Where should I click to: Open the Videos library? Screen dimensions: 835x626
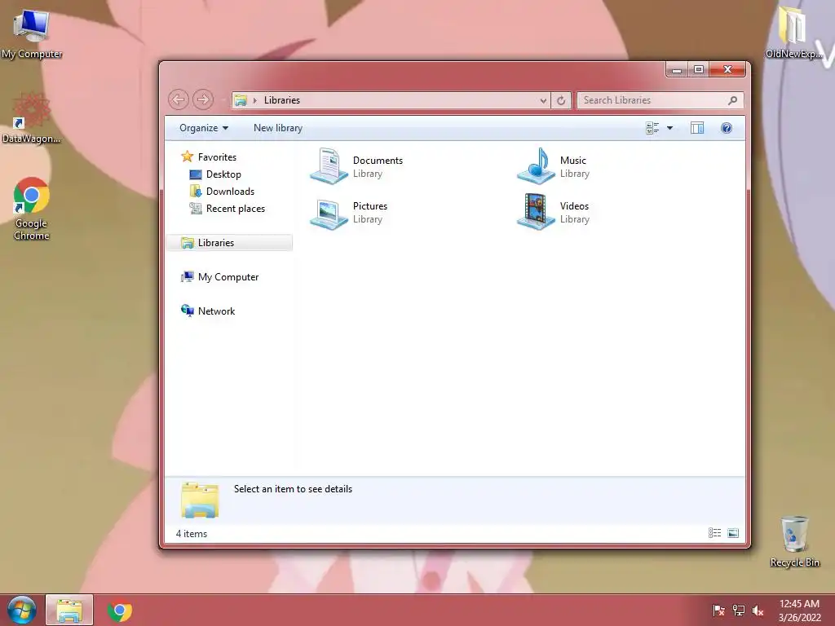tap(553, 213)
